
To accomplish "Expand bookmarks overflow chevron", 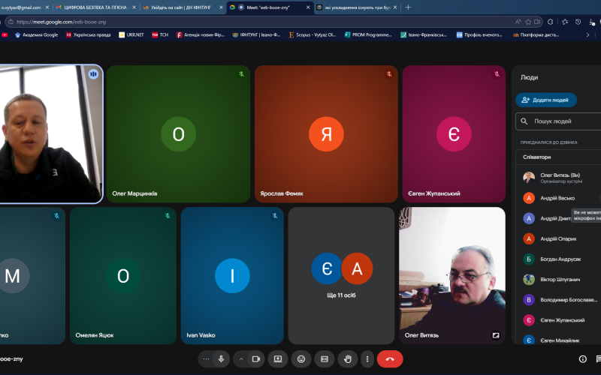I will coord(587,34).
